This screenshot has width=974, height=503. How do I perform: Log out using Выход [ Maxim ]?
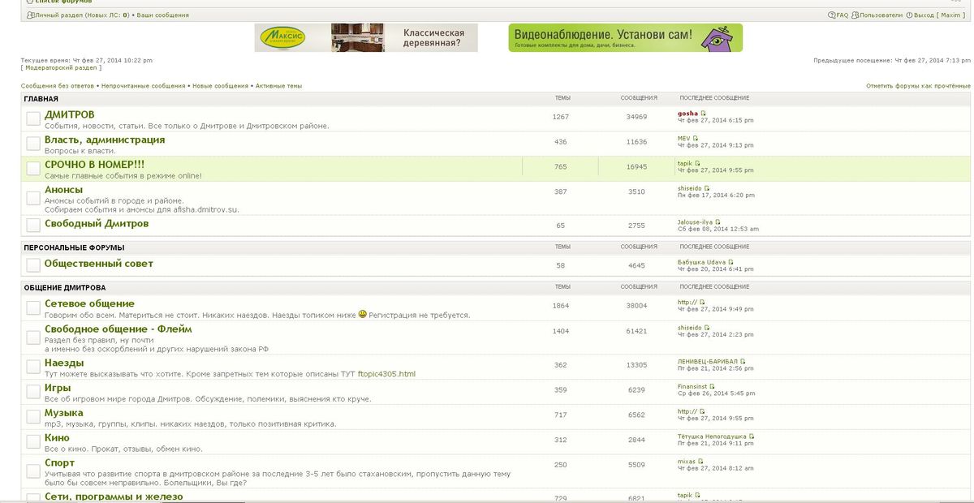click(x=938, y=15)
